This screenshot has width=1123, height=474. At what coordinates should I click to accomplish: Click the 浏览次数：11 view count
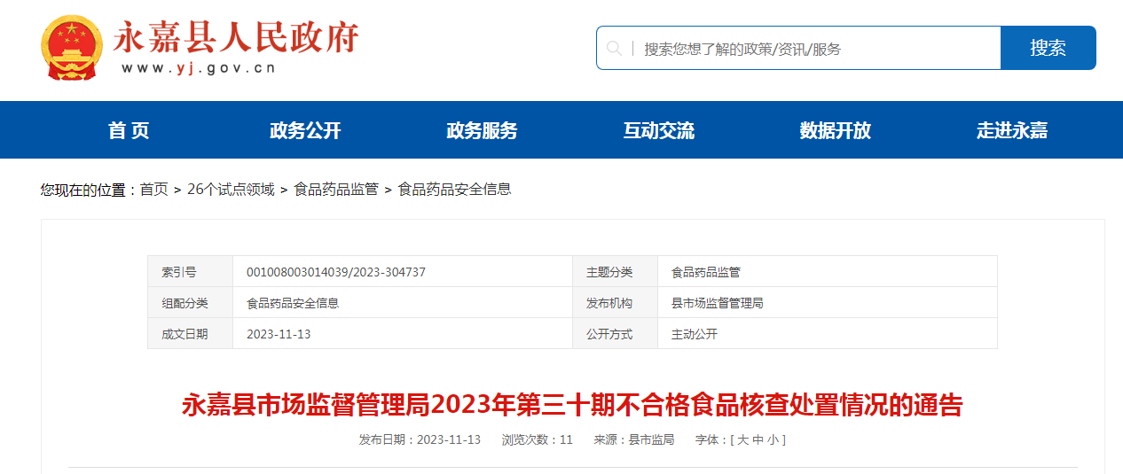coord(538,439)
